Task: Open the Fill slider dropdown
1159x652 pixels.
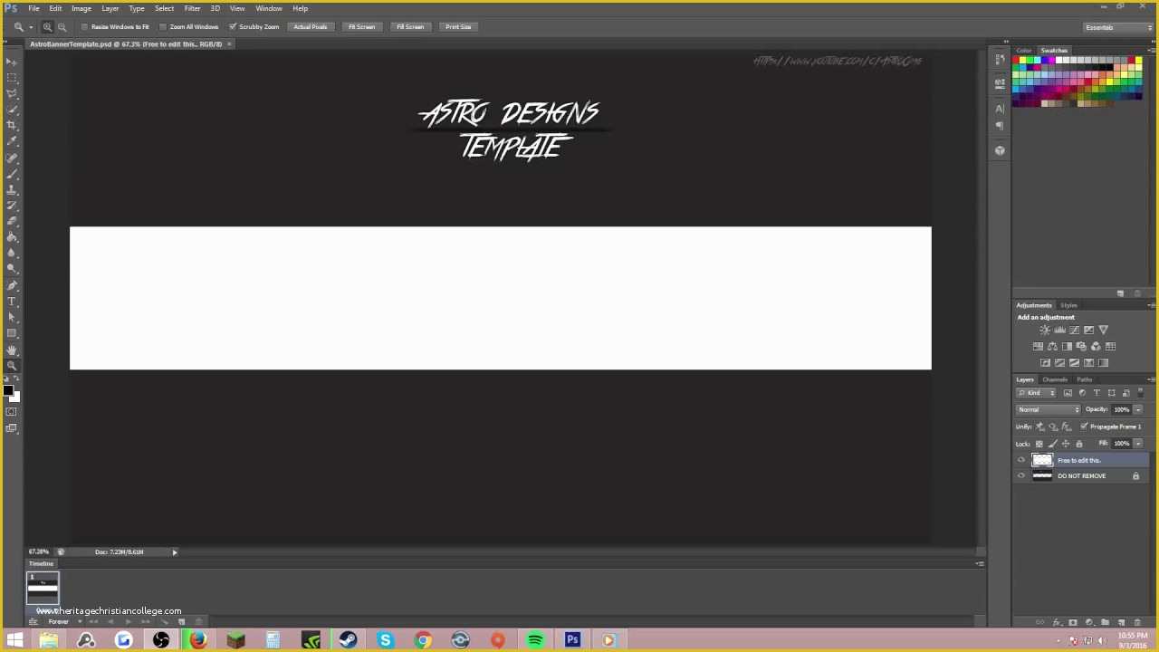Action: pyautogui.click(x=1138, y=444)
